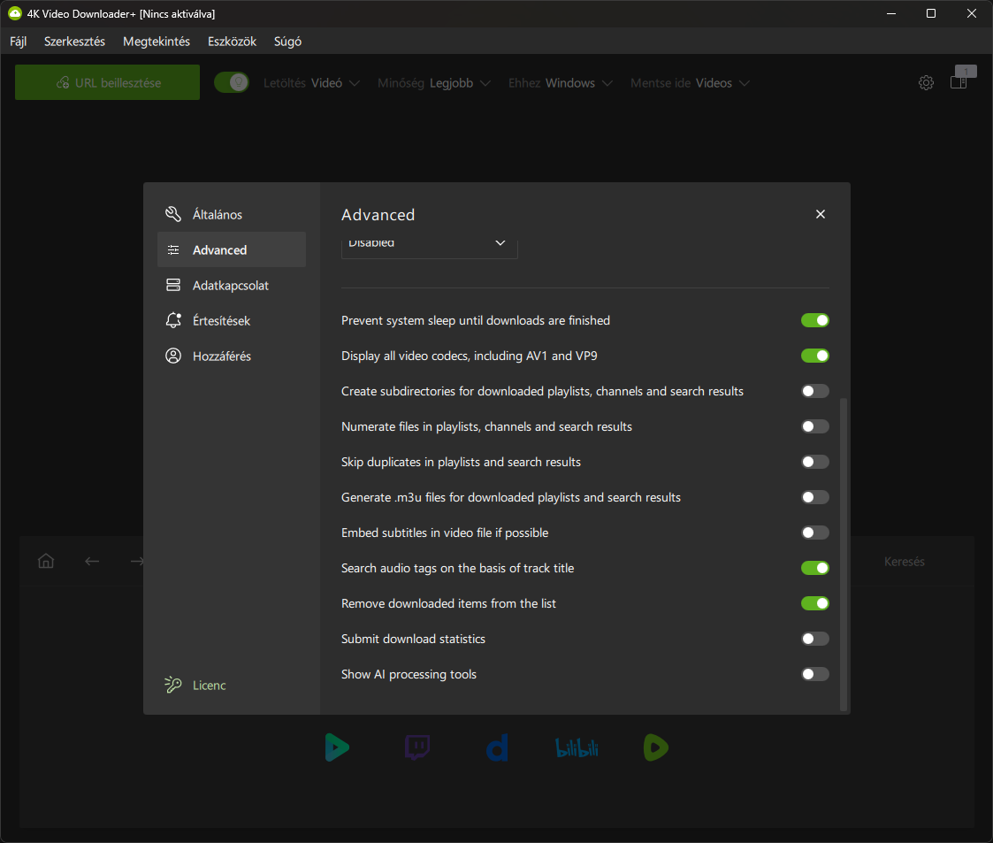Open the green-blue play triangle site icon
This screenshot has height=843, width=993.
point(337,747)
